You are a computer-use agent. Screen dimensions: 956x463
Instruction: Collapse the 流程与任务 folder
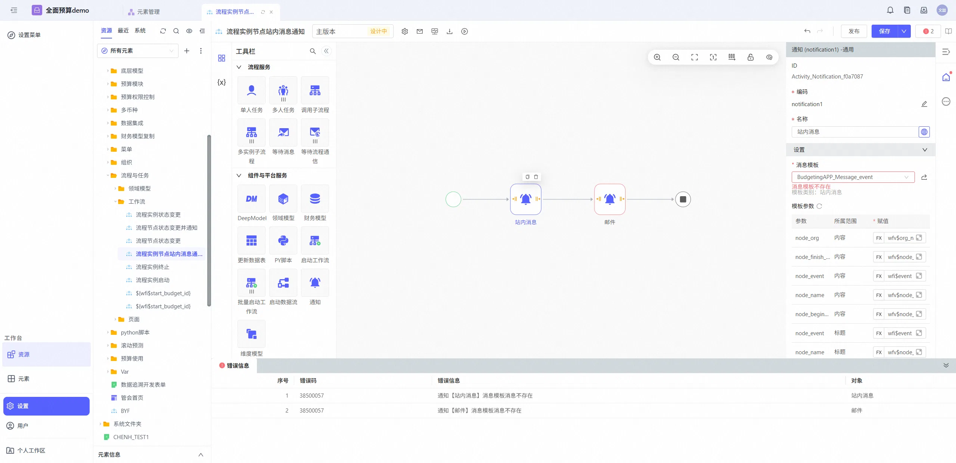pos(108,176)
